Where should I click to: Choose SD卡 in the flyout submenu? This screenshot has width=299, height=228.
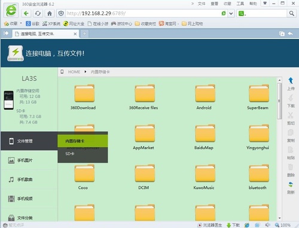pos(83,154)
